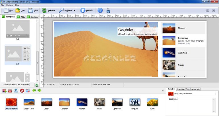Open the Transition Effect tab
This screenshot has width=219, height=116.
183,89
